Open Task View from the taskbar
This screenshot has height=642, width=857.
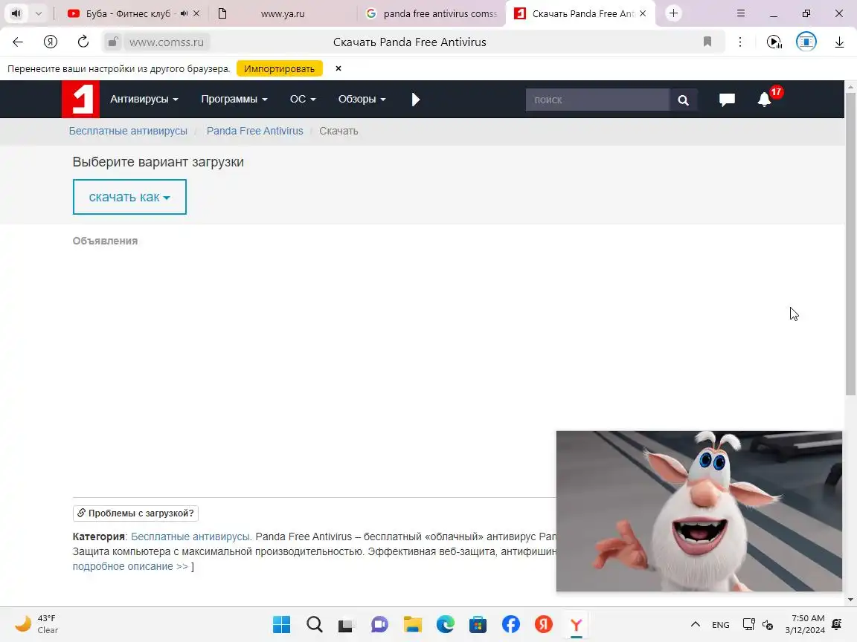(347, 624)
